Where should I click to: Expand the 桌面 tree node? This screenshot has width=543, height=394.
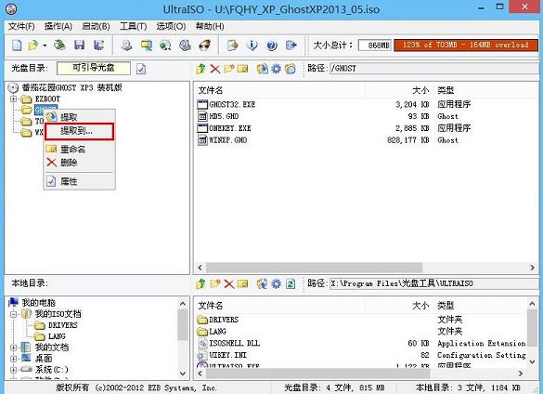(x=14, y=359)
